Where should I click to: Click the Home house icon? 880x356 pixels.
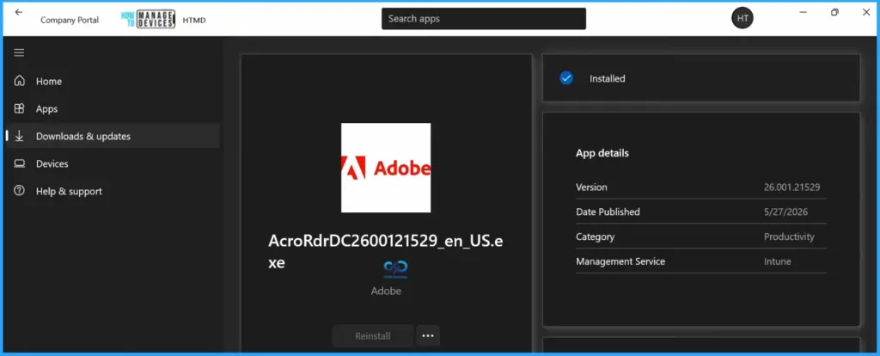pyautogui.click(x=20, y=81)
